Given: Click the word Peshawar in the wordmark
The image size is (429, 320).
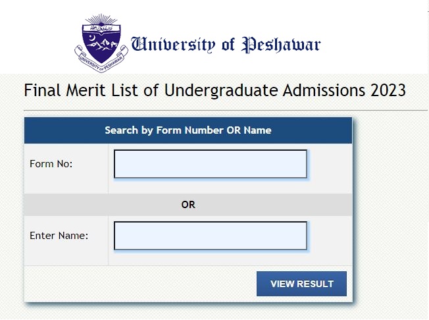Looking at the screenshot, I should pyautogui.click(x=281, y=45).
